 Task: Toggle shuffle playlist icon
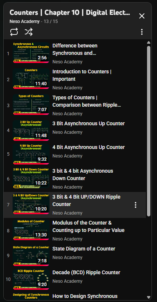(x=28, y=32)
